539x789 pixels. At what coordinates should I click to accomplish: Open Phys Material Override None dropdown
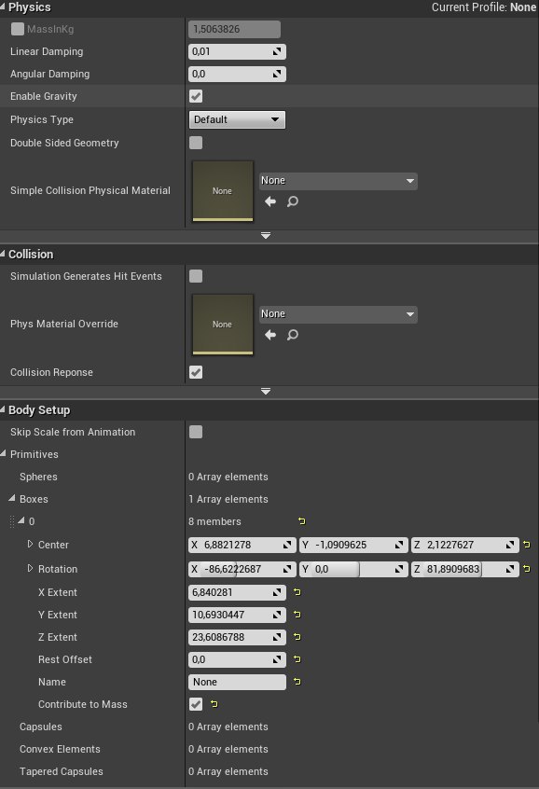click(339, 314)
